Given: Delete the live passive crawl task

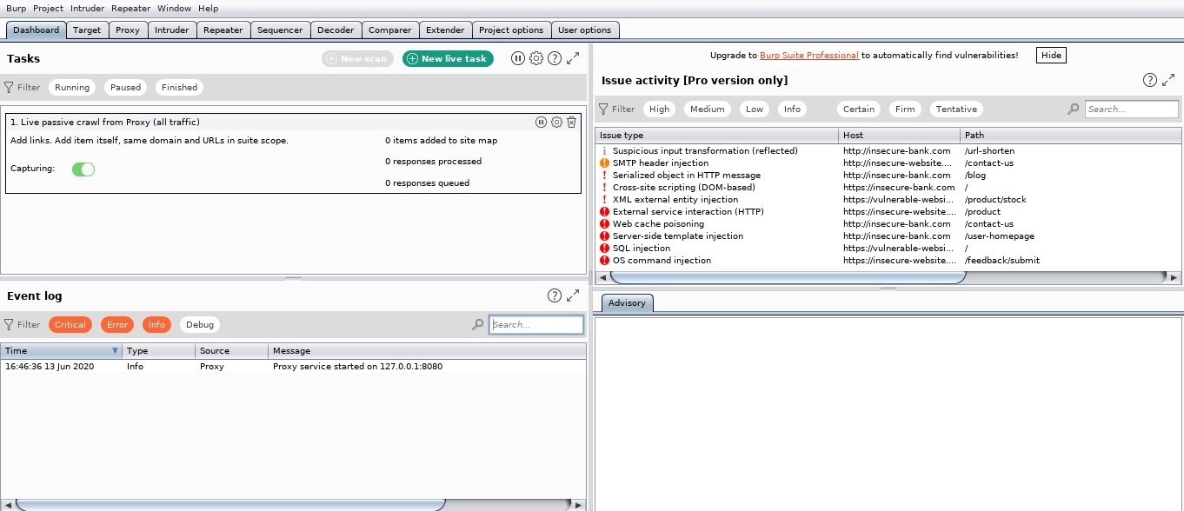Looking at the screenshot, I should pos(571,123).
